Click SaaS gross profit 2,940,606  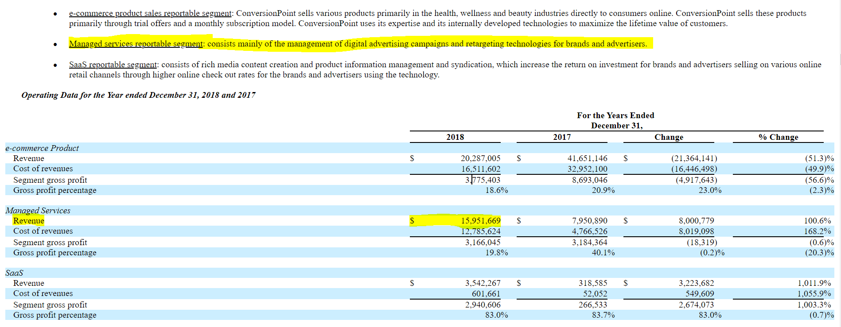point(483,305)
